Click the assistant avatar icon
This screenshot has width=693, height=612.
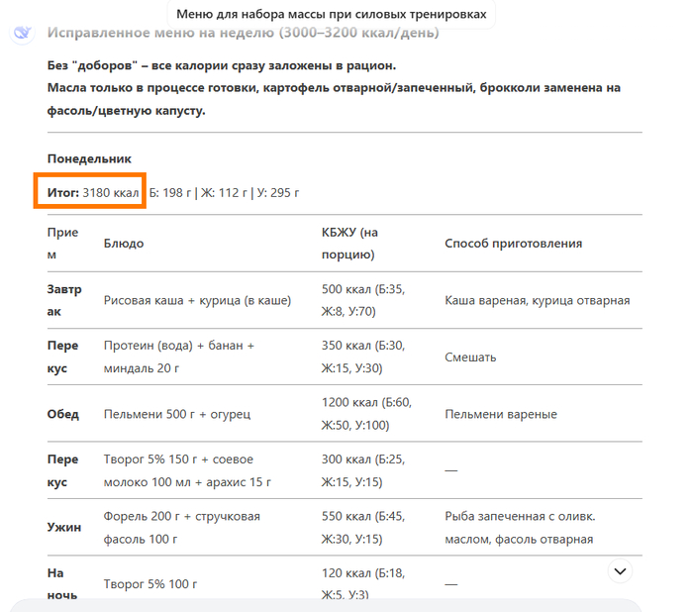tap(21, 33)
